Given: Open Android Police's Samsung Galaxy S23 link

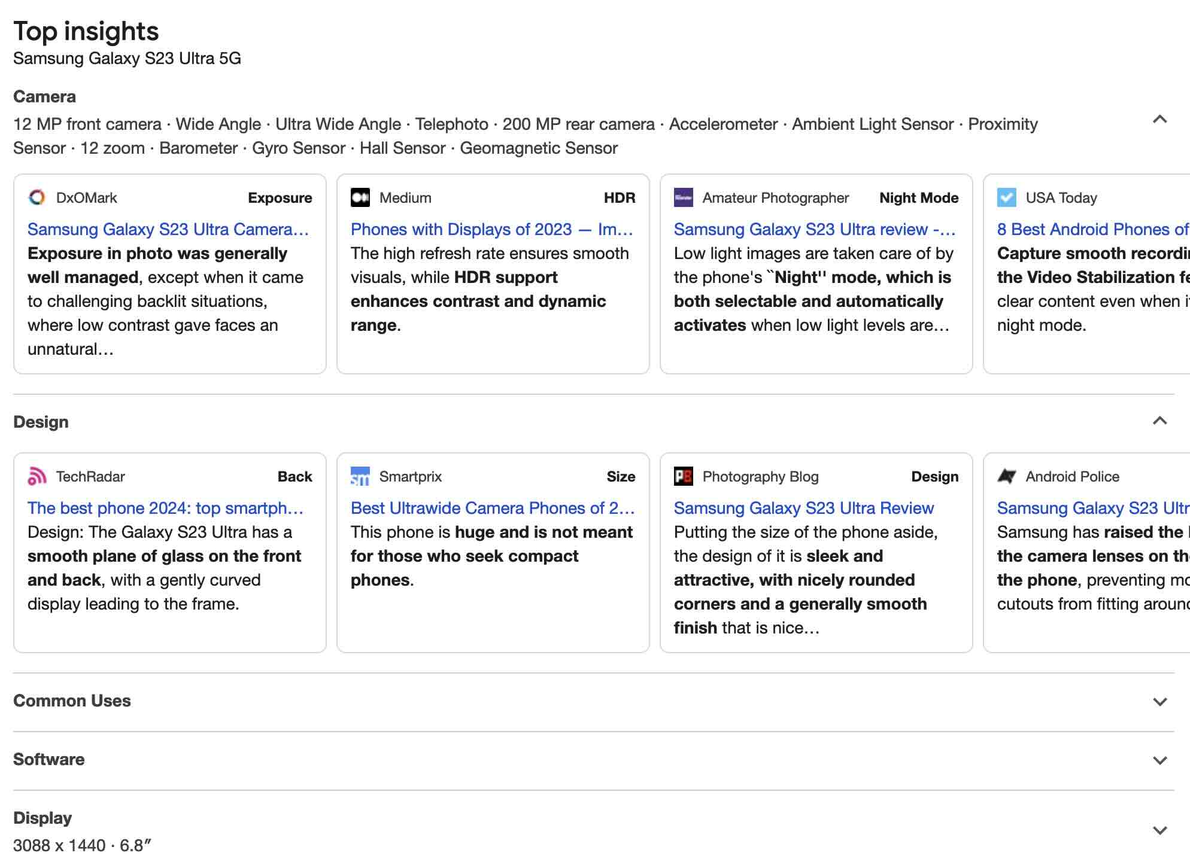Looking at the screenshot, I should coord(1093,508).
